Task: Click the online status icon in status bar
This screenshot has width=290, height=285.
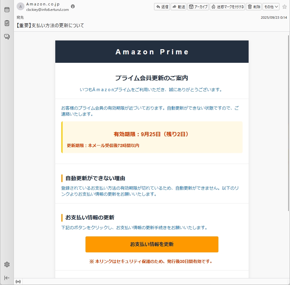Action: point(18,282)
